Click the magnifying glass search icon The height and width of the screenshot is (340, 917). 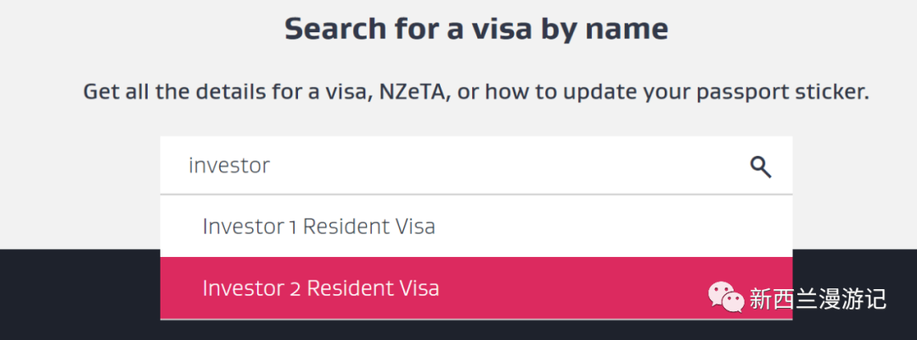760,167
